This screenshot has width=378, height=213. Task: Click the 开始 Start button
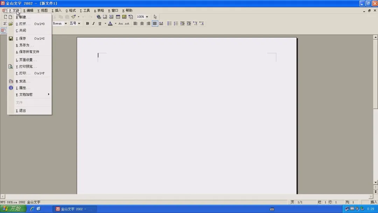click(13, 209)
